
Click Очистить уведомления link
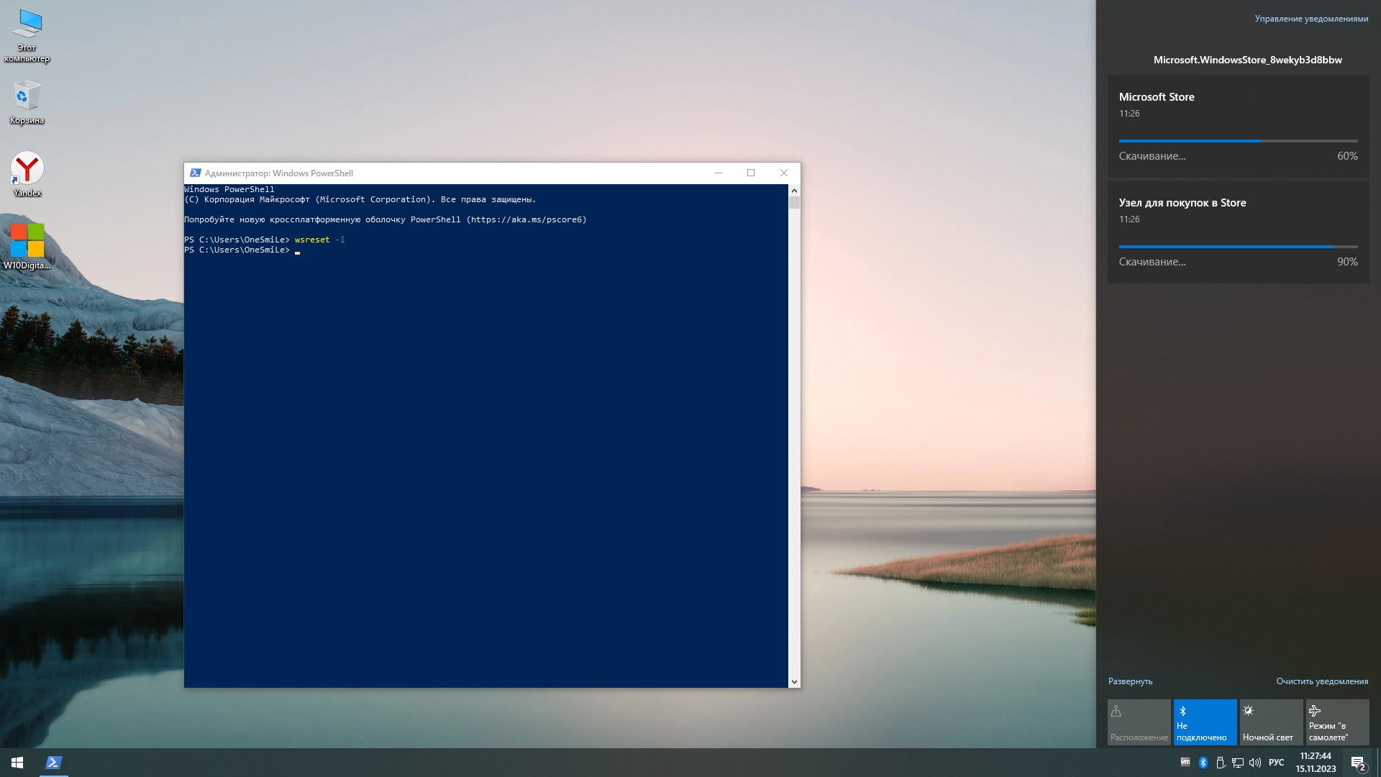point(1322,681)
